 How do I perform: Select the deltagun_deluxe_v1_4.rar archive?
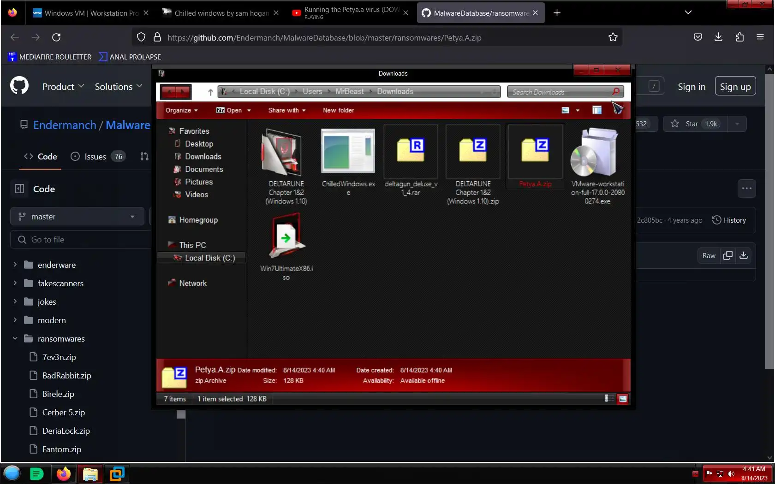point(411,162)
